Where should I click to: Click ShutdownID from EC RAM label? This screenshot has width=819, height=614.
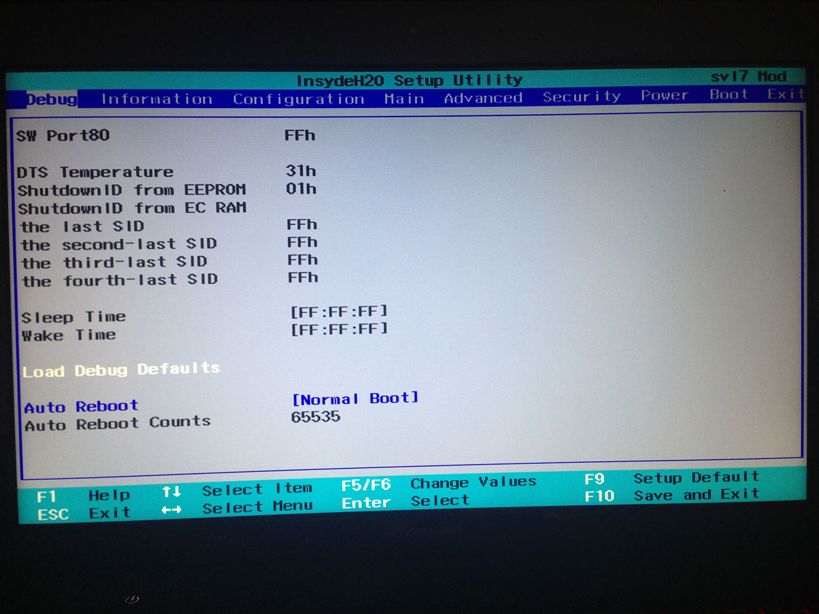(132, 208)
